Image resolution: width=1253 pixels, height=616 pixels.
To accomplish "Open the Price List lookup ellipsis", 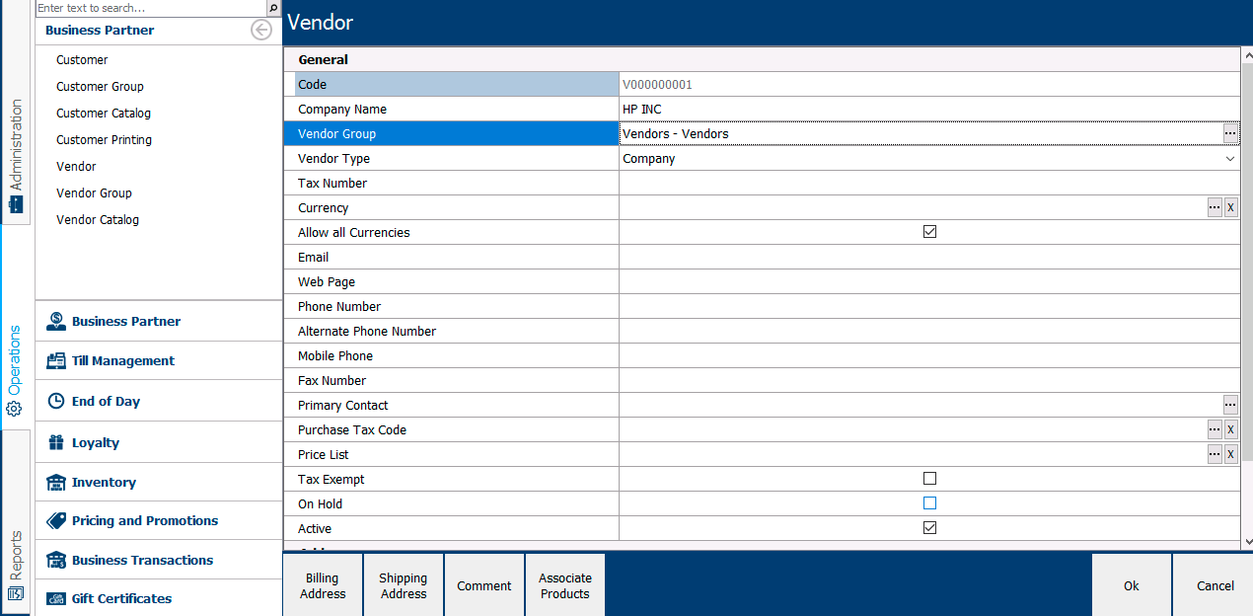I will [x=1215, y=454].
